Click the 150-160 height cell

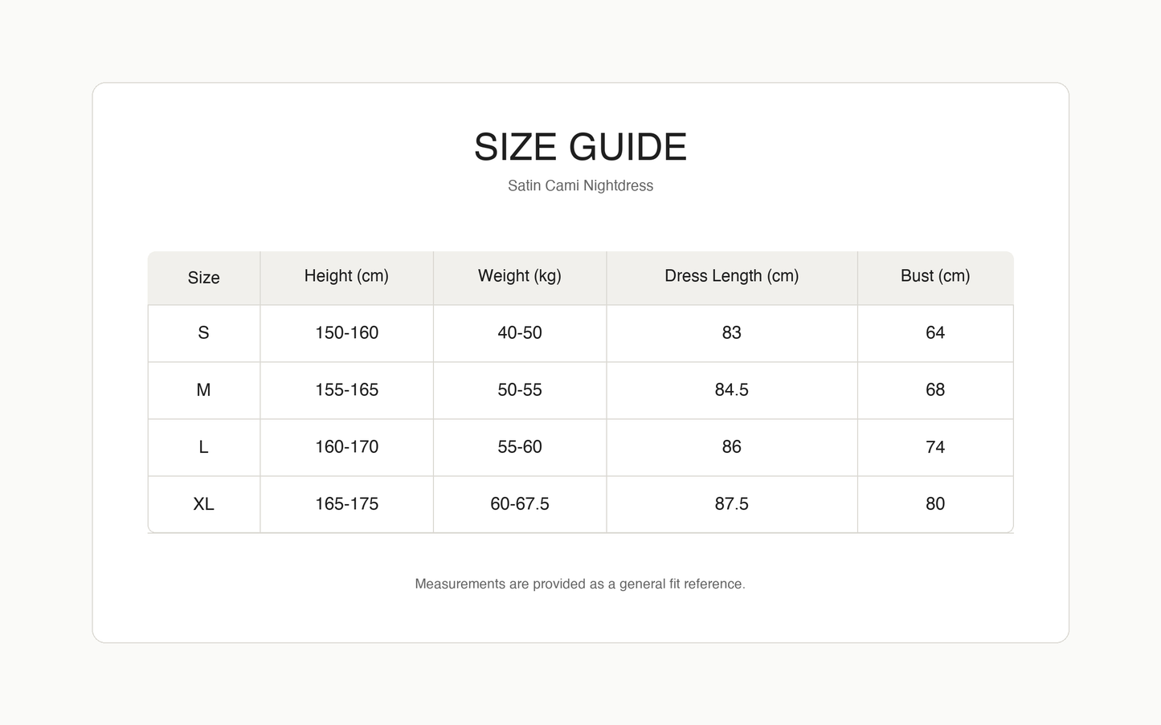pos(346,333)
